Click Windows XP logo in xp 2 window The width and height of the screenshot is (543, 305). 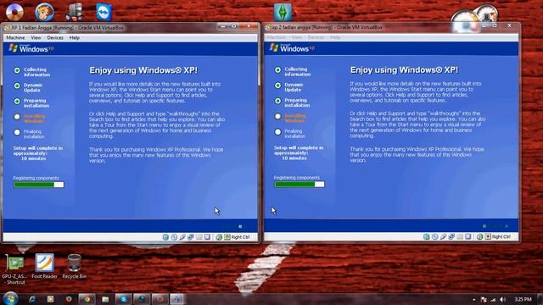pos(292,48)
